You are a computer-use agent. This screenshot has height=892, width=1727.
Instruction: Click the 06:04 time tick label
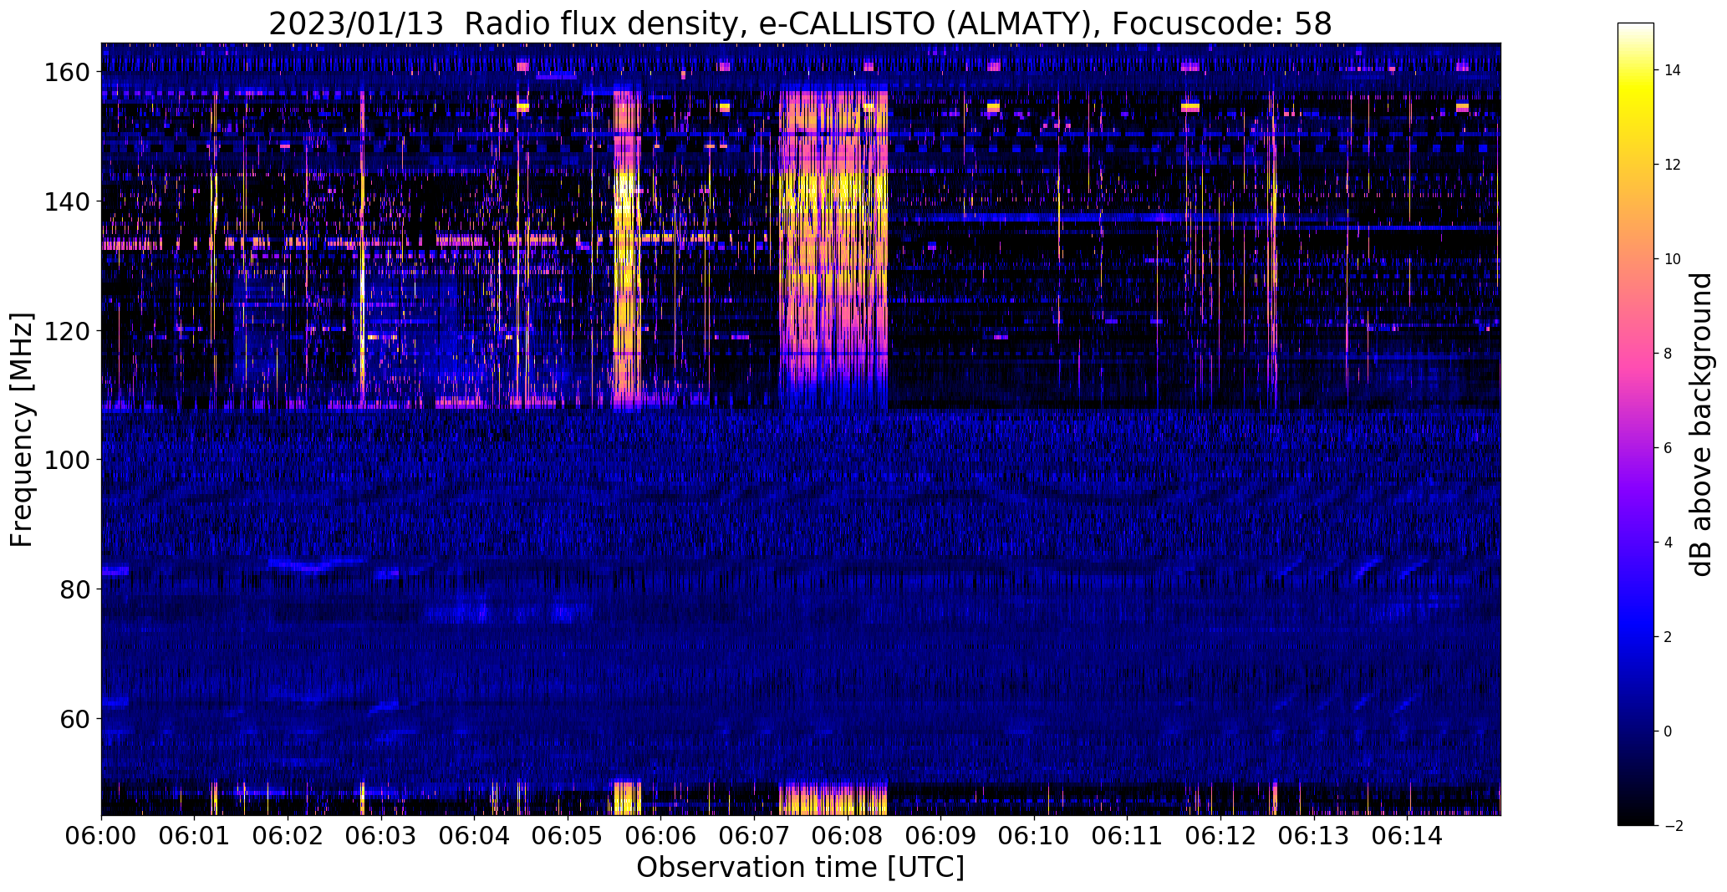[475, 834]
